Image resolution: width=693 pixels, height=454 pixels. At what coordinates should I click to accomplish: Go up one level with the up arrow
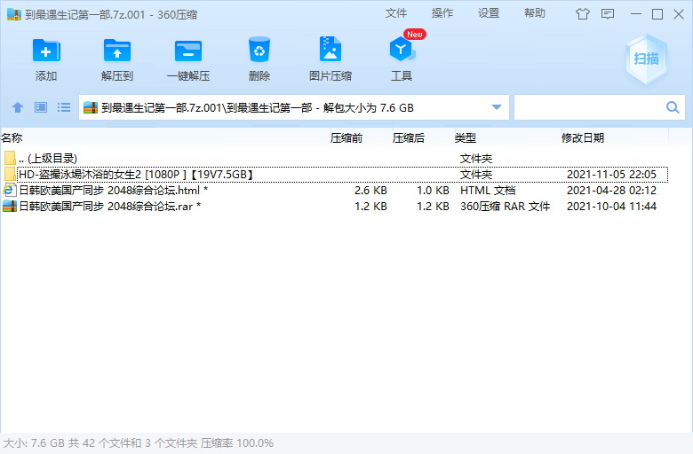18,108
